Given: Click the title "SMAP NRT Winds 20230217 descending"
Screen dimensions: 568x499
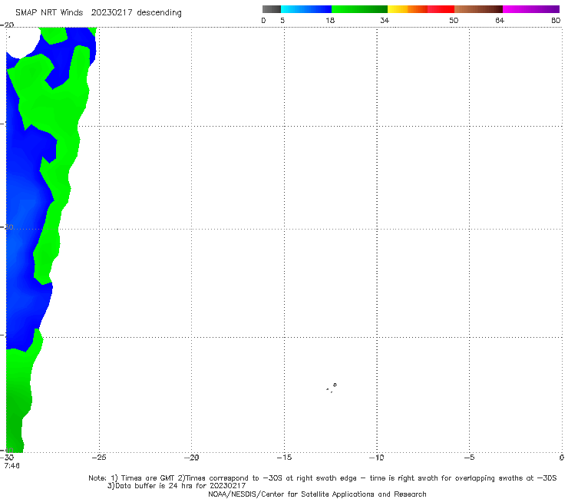Looking at the screenshot, I should click(x=98, y=13).
